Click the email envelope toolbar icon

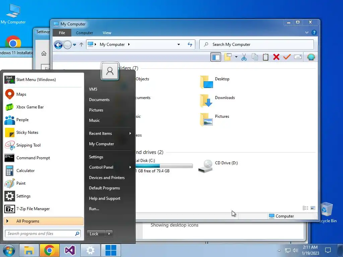tap(298, 57)
